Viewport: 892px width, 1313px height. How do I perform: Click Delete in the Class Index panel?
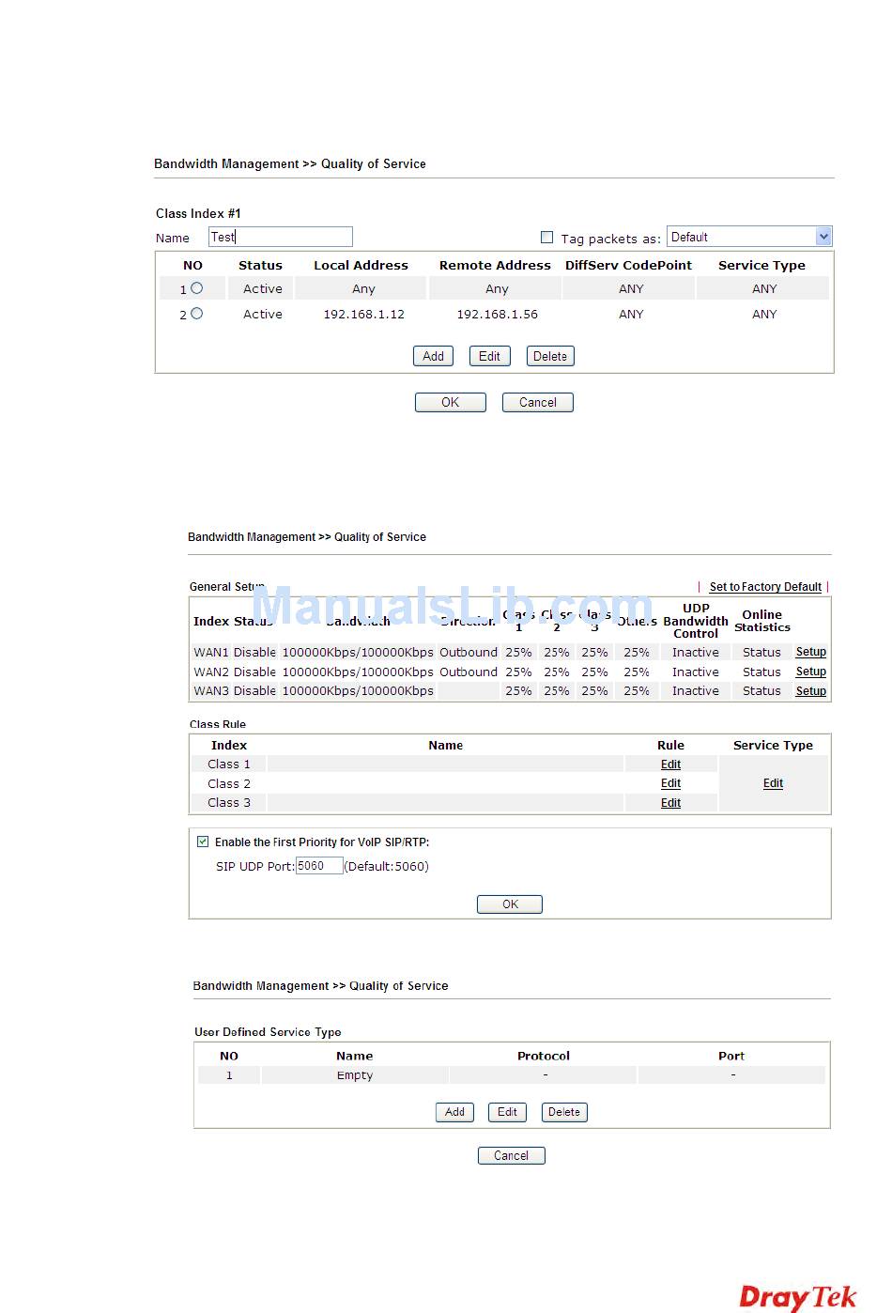[x=550, y=356]
